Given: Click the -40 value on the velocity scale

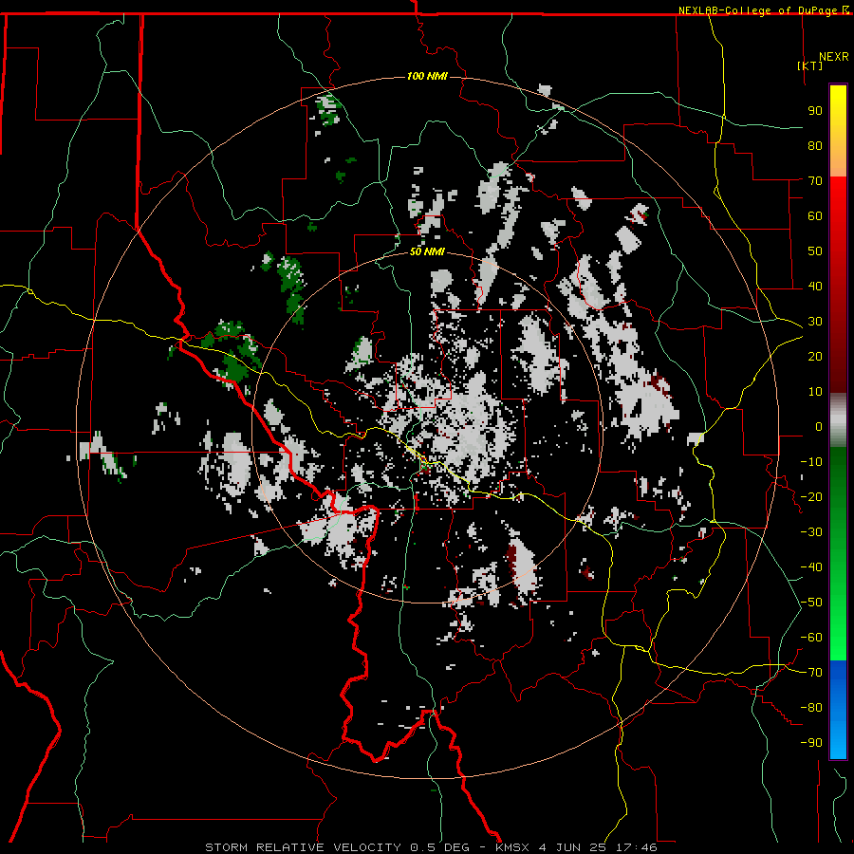Looking at the screenshot, I should pos(811,567).
